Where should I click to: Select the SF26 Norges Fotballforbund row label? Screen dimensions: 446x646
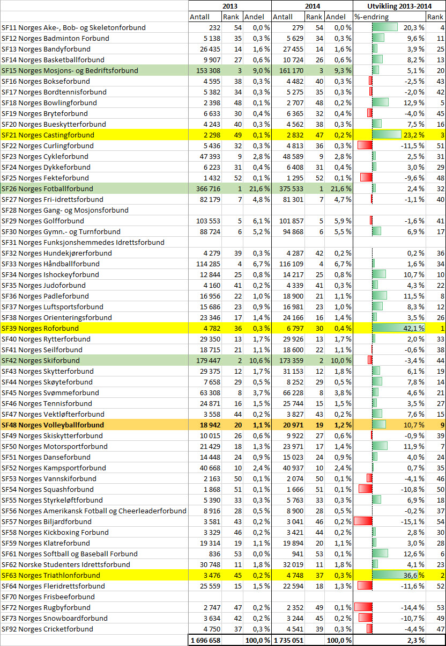click(47, 188)
